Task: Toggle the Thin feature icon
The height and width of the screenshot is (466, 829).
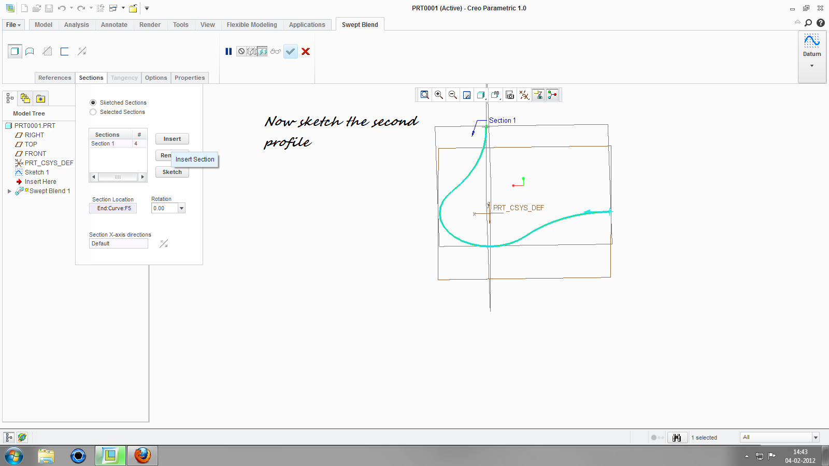Action: tap(64, 51)
